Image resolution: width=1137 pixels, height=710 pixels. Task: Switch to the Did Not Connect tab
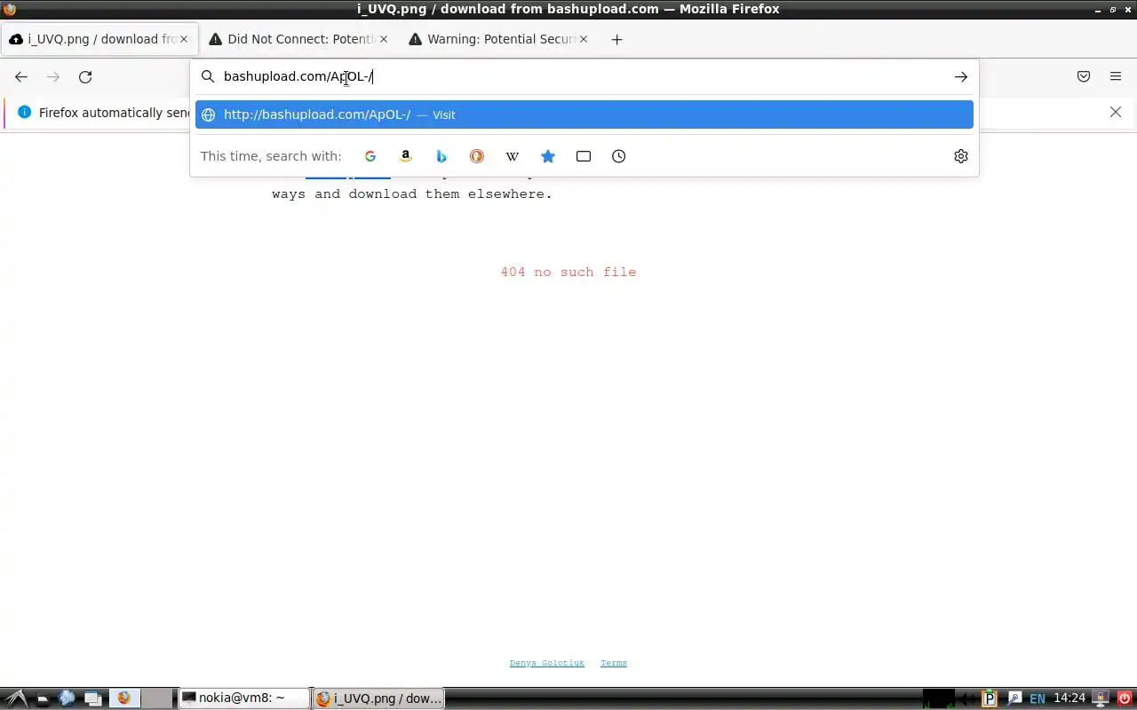click(298, 39)
